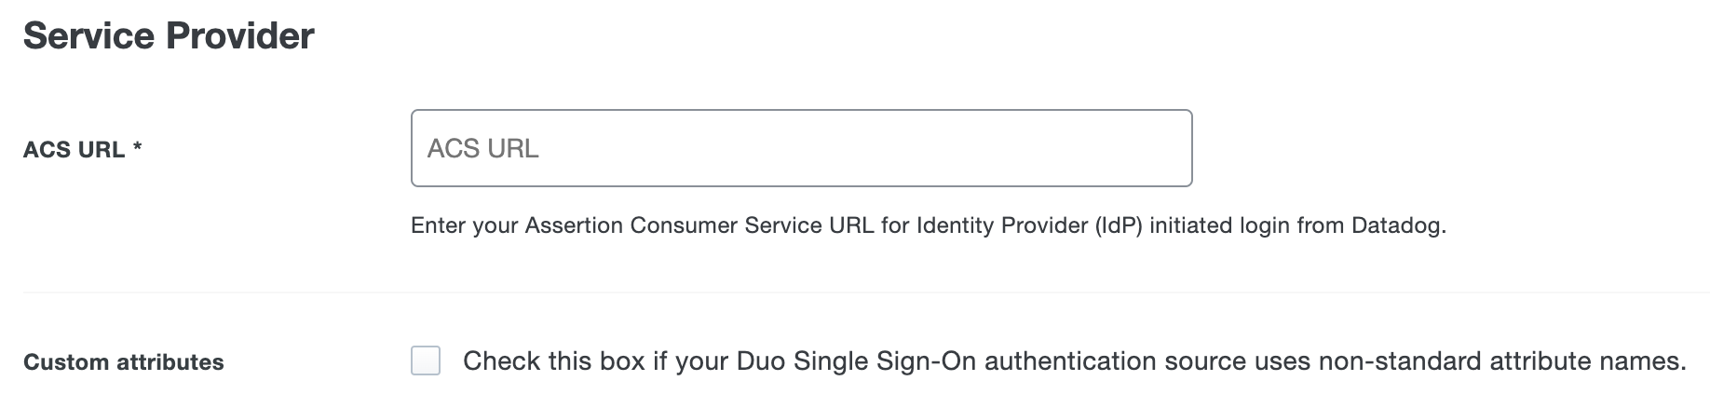Click the ACS URL input field
Screen dimensions: 1710x408
point(801,148)
